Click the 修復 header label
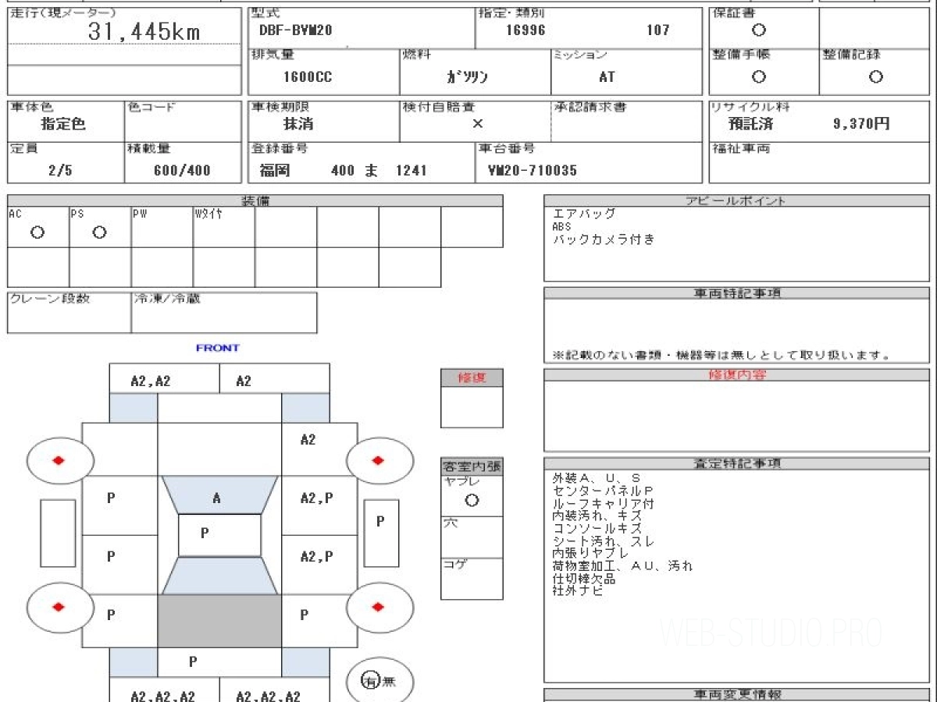 coord(472,378)
